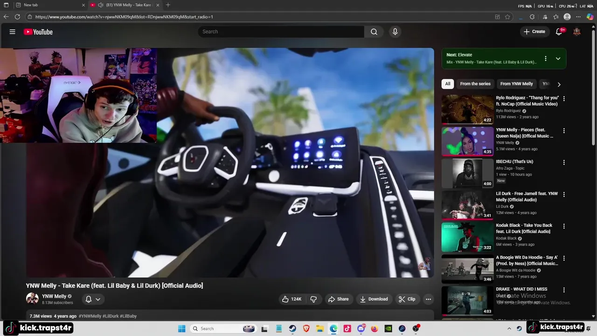Open Steam from the taskbar

pyautogui.click(x=292, y=329)
